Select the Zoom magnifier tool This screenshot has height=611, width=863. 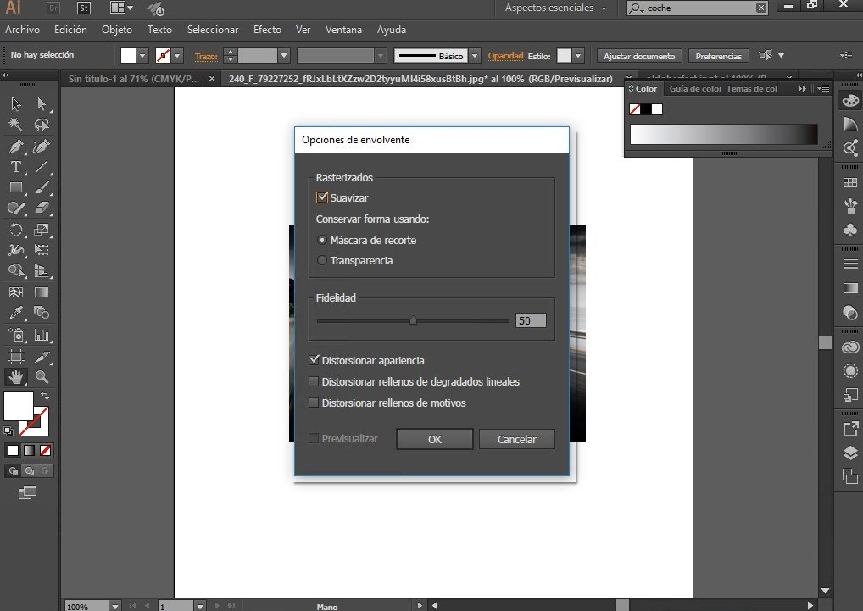(42, 377)
